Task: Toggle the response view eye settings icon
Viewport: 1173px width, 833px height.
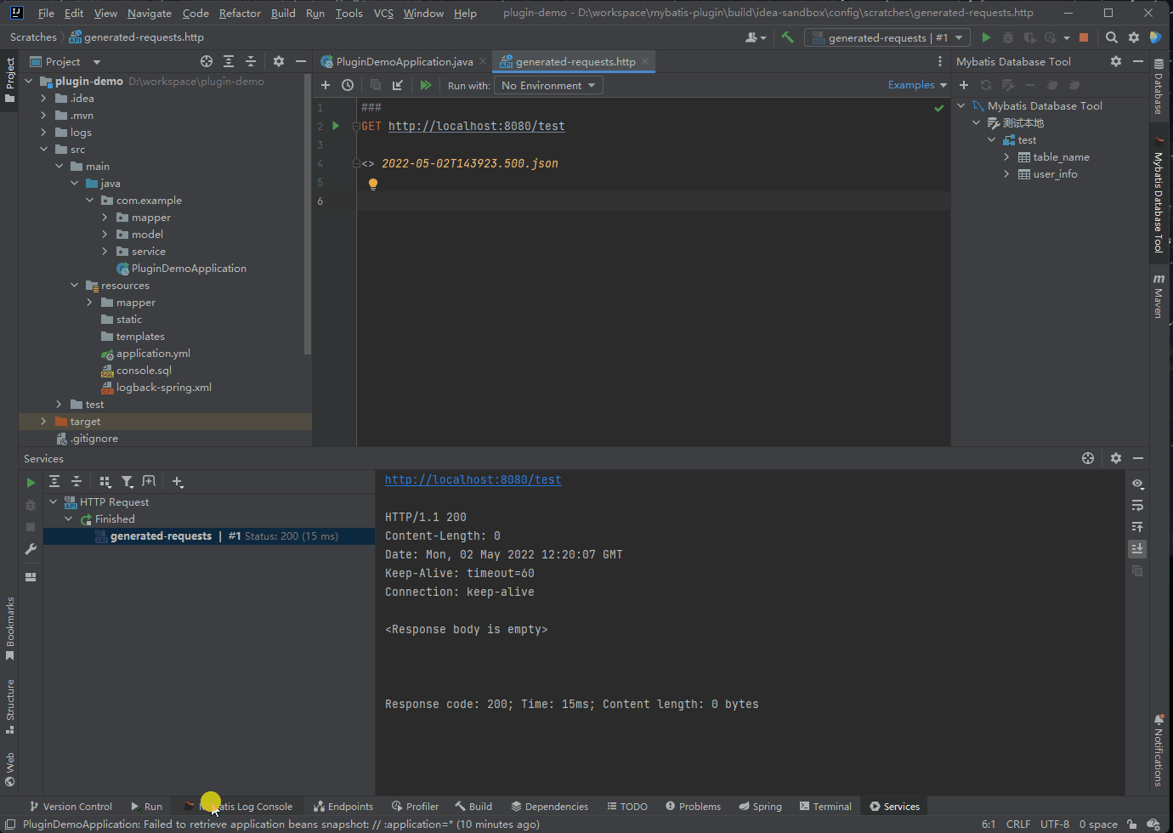Action: tap(1137, 484)
